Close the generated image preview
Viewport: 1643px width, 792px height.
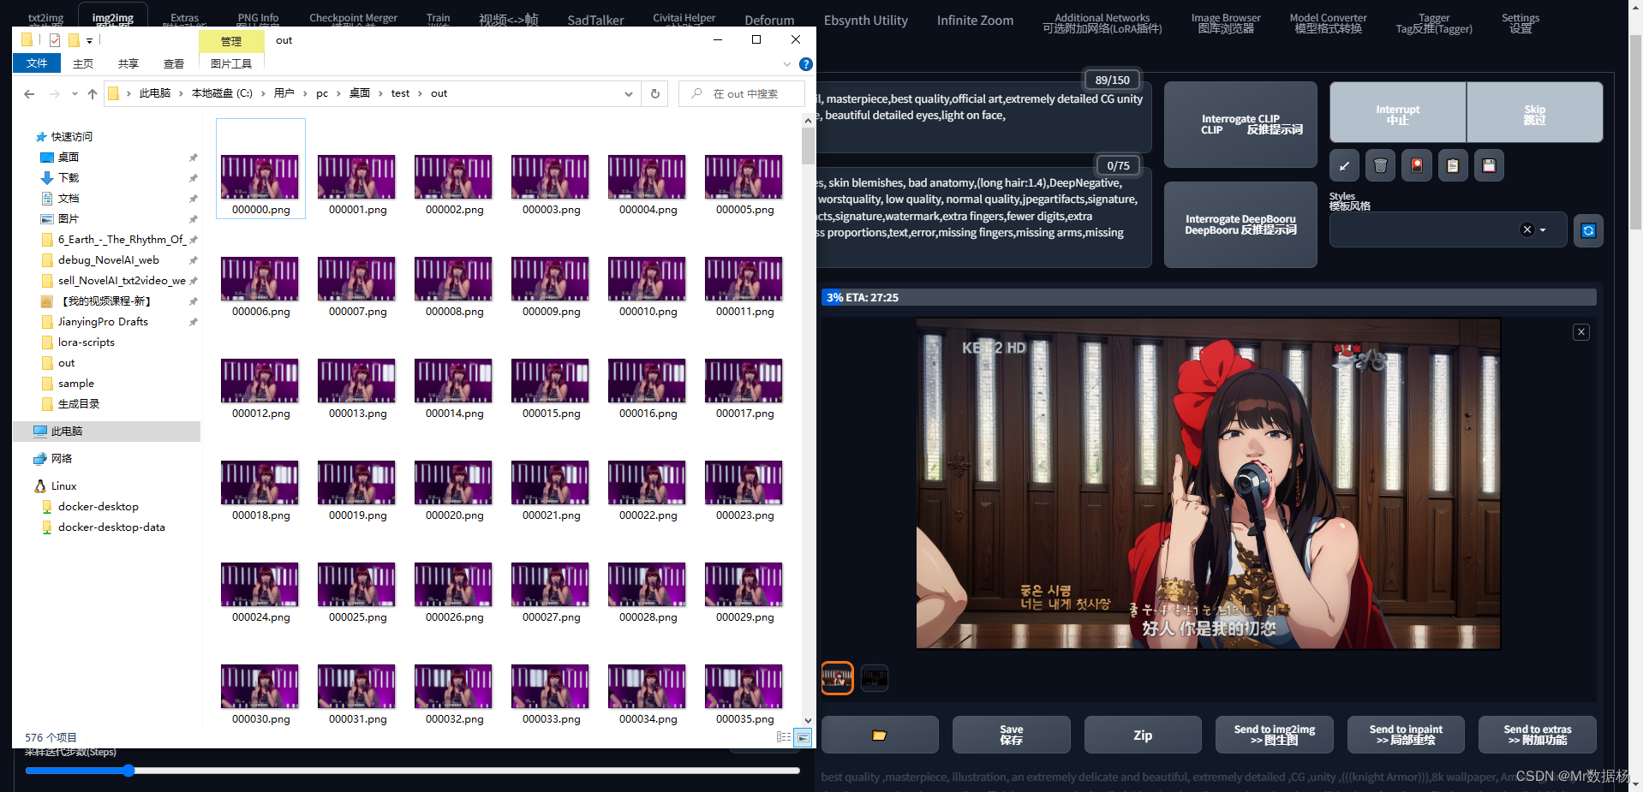point(1581,332)
